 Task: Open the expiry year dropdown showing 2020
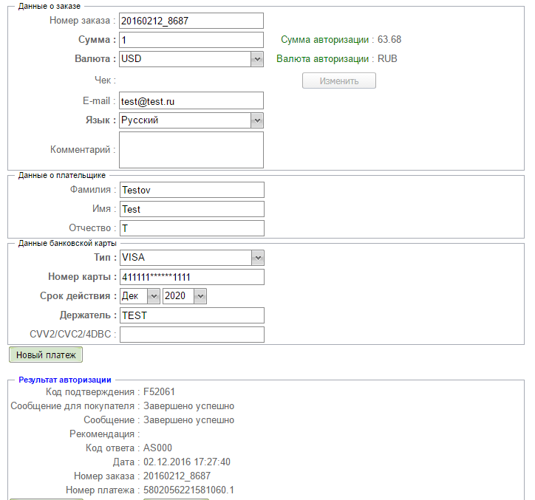[184, 296]
